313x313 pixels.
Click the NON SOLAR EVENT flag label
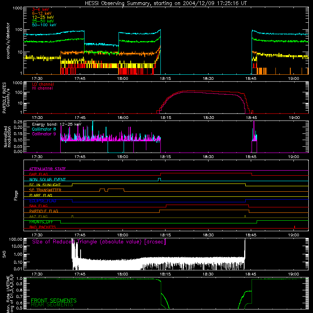(x=47, y=180)
